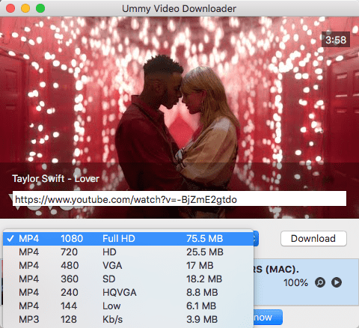Choose MP4 480 VGA format
The image size is (359, 328).
[x=128, y=266]
